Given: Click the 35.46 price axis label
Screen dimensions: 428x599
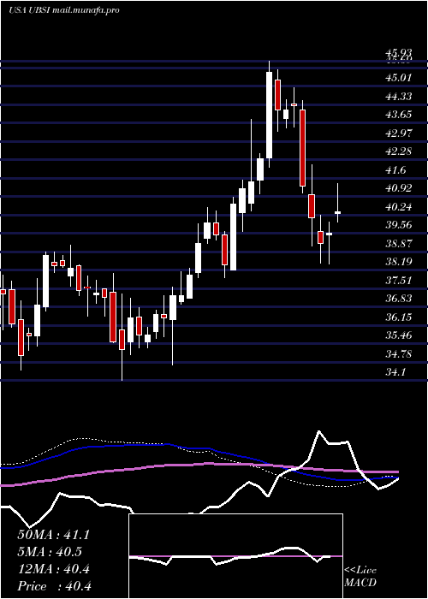Looking at the screenshot, I should (x=399, y=335).
